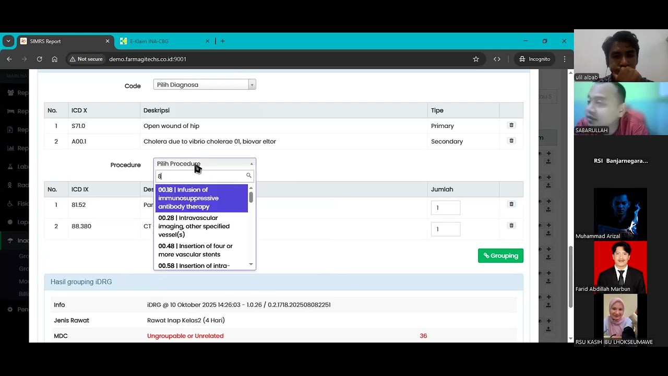The image size is (668, 376).
Task: Click the Grouping button
Action: [x=500, y=255]
